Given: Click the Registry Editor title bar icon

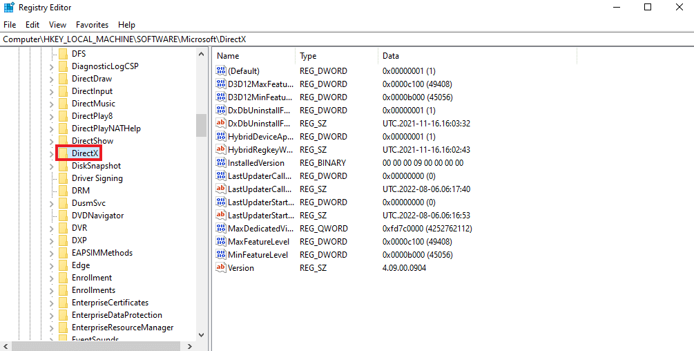Looking at the screenshot, I should (x=8, y=8).
